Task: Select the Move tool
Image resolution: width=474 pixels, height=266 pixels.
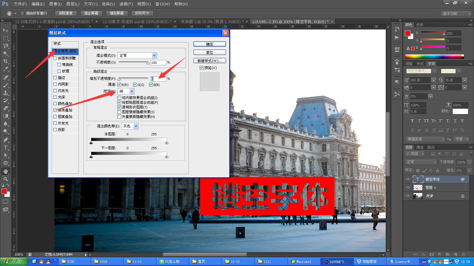Action: point(6,30)
